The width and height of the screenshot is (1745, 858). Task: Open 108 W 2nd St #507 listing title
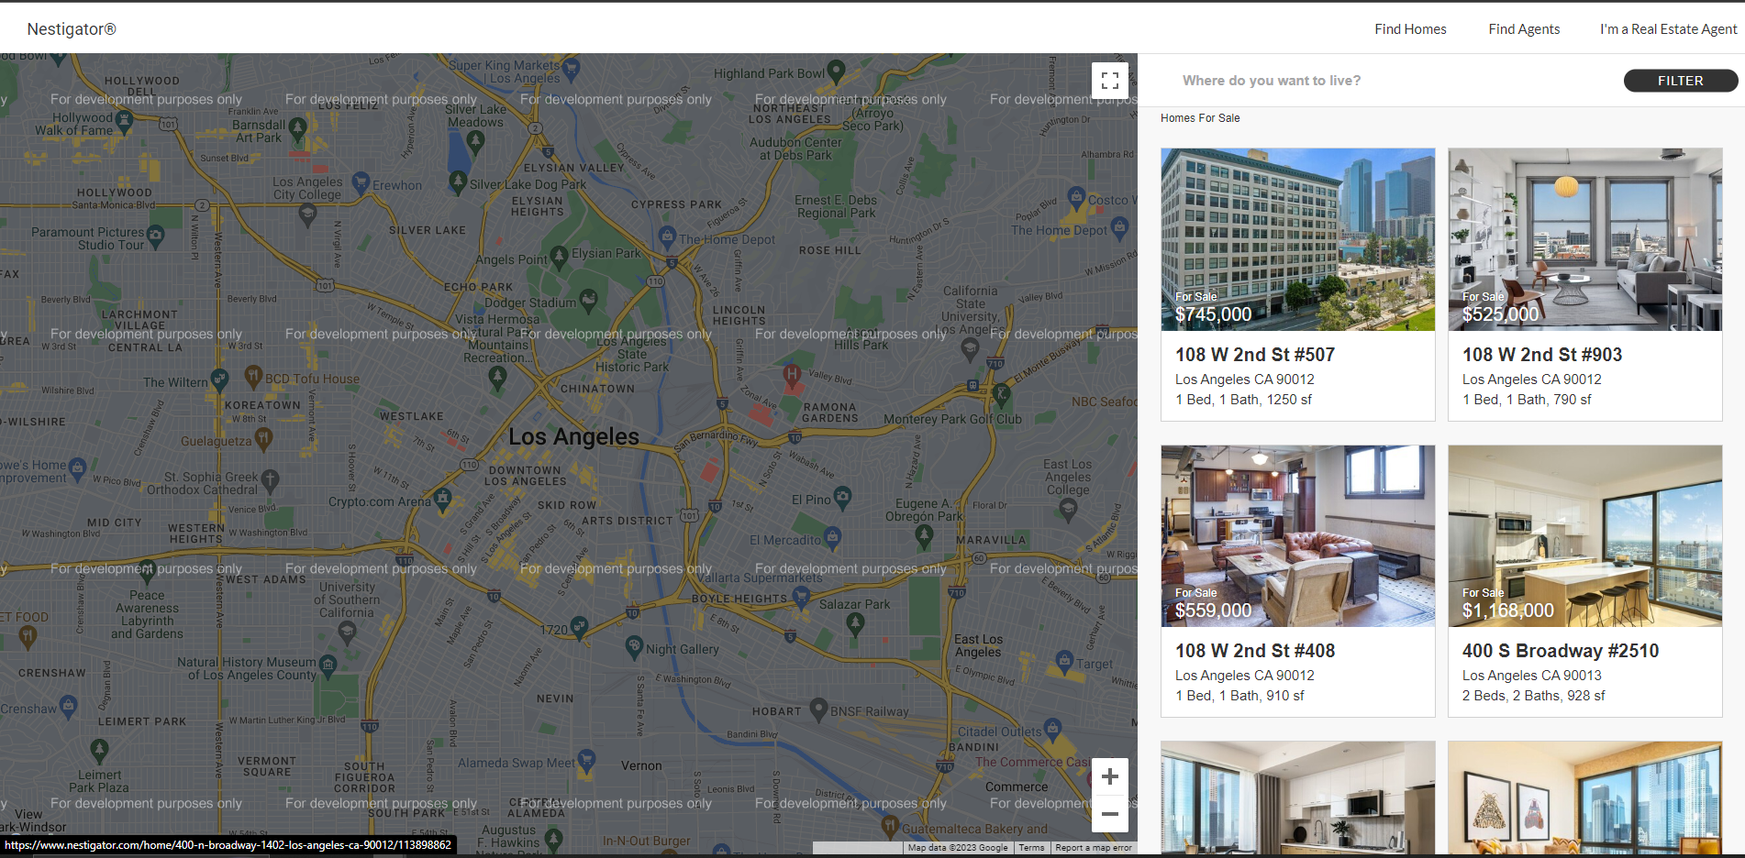click(1255, 355)
